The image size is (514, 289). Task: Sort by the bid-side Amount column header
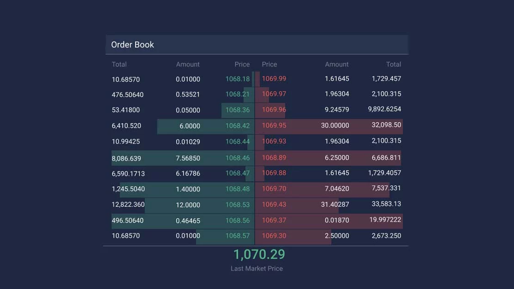click(x=188, y=64)
